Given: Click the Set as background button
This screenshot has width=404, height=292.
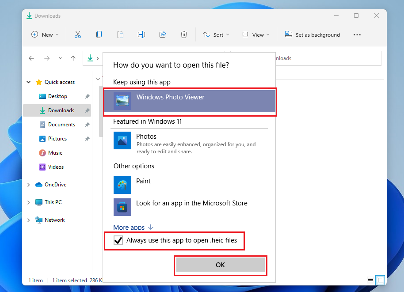Looking at the screenshot, I should tap(312, 34).
